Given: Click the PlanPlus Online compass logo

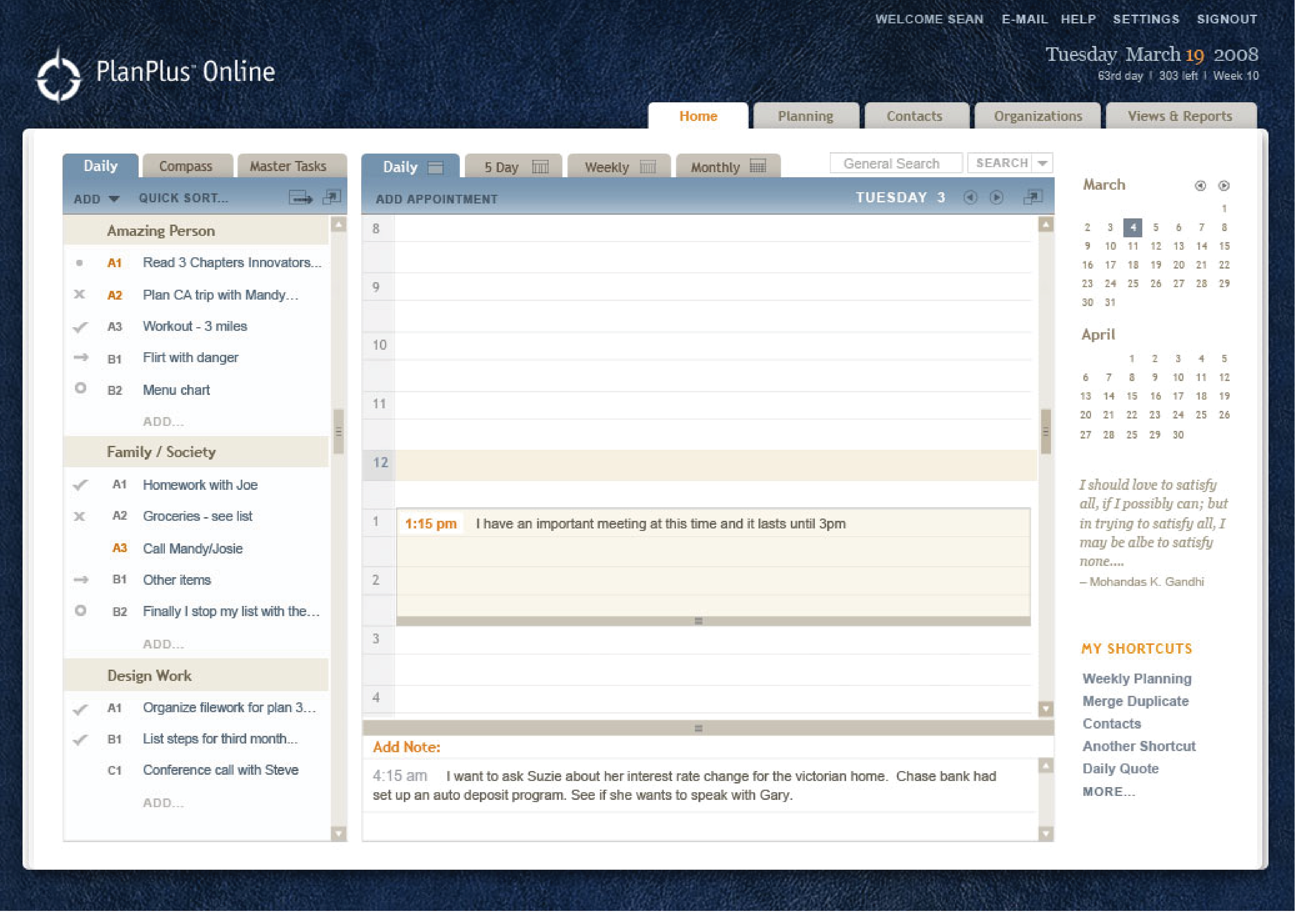Looking at the screenshot, I should pos(58,76).
